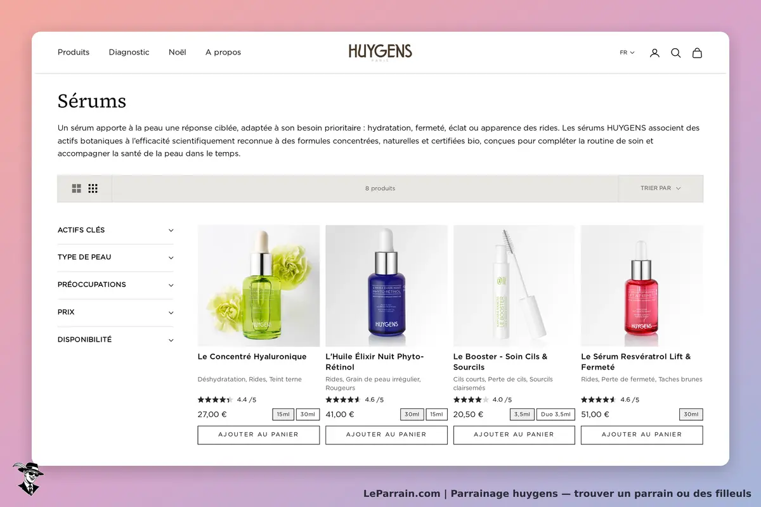The width and height of the screenshot is (761, 507).
Task: Click 'Déshydratation, Rides, Teint terne' text
Action: 250,379
